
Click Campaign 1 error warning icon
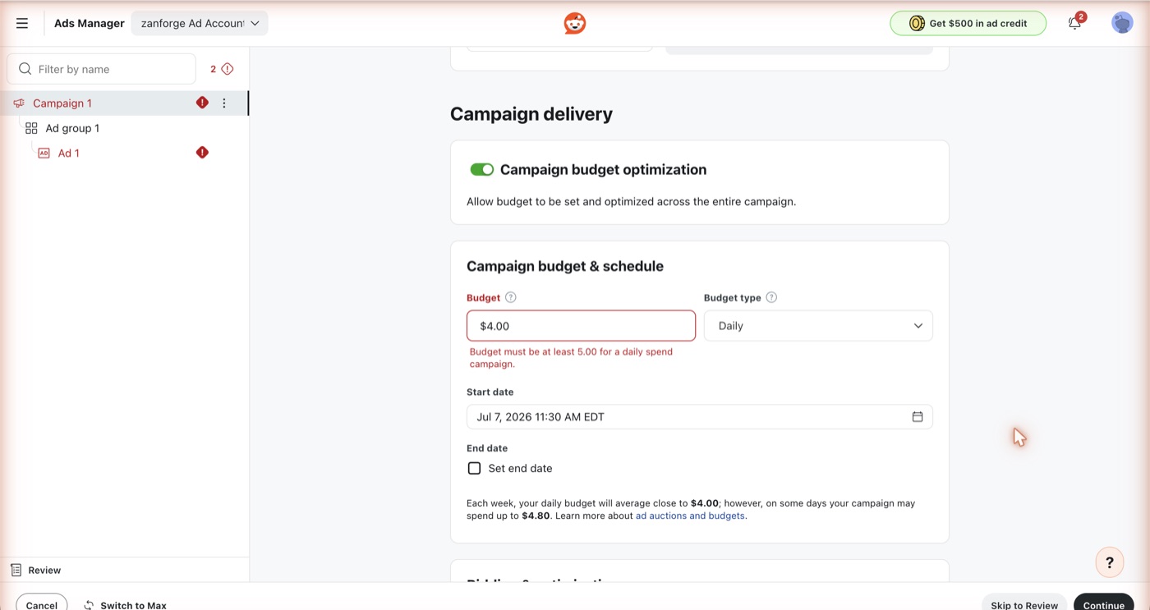[x=202, y=103]
